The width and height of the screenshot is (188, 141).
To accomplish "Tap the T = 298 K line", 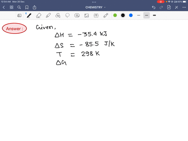I will click(x=78, y=54).
